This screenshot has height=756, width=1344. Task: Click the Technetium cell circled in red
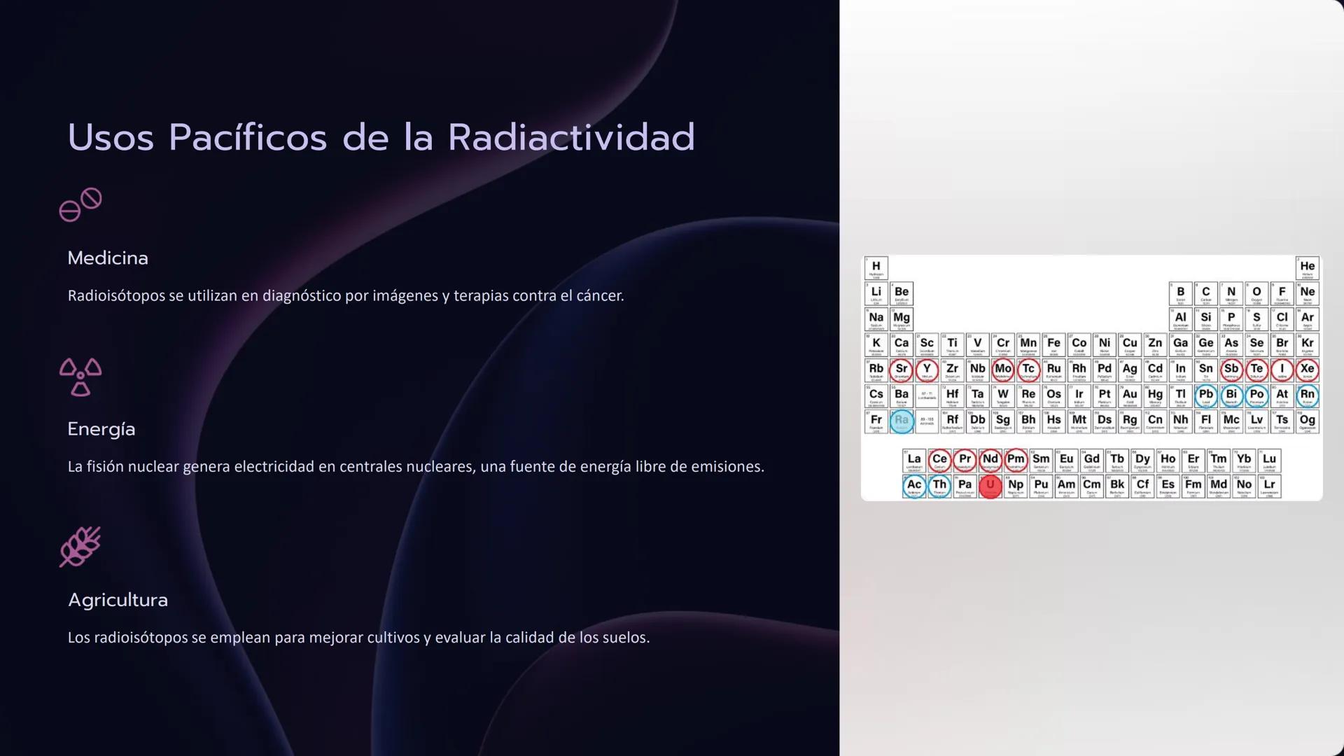click(1028, 370)
